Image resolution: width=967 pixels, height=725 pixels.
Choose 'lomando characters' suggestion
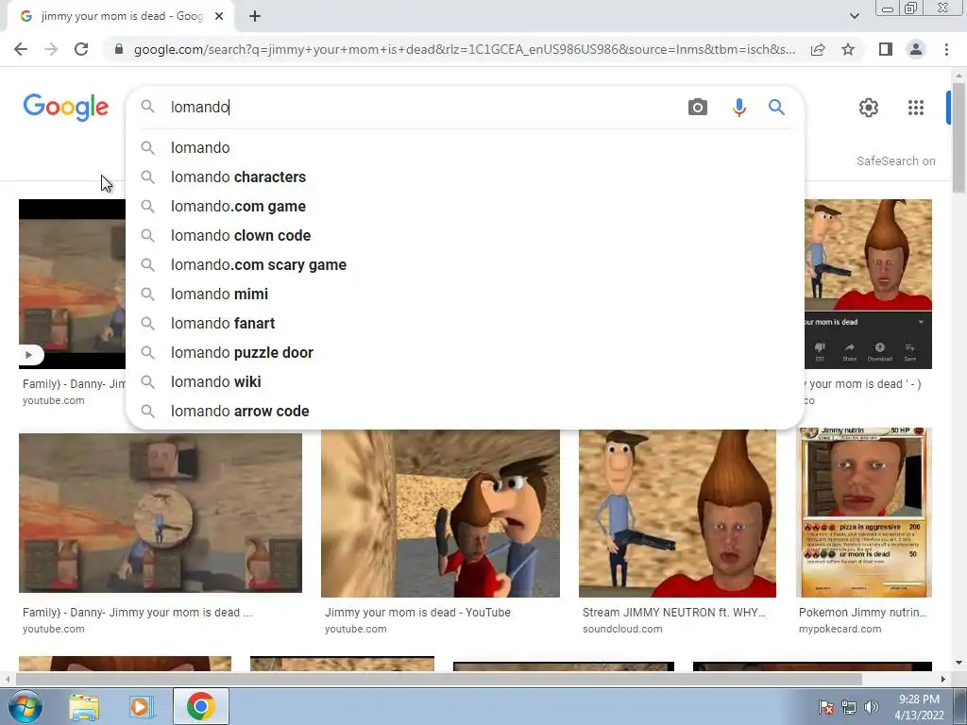point(465,177)
